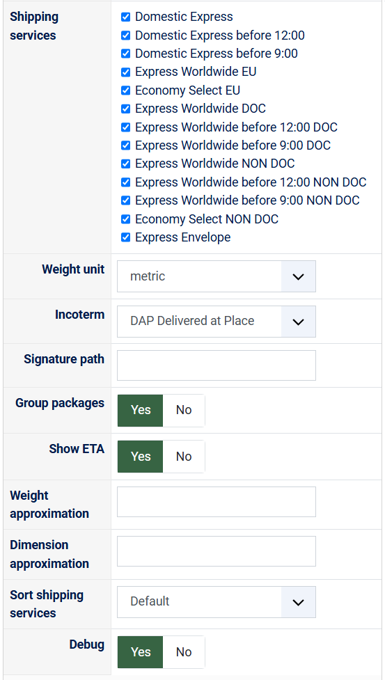Uncheck Economy Select NON DOC service

[x=126, y=219]
